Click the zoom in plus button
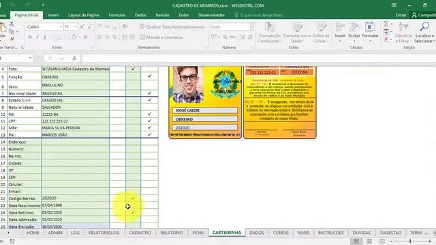436x245 pixels. [x=430, y=241]
